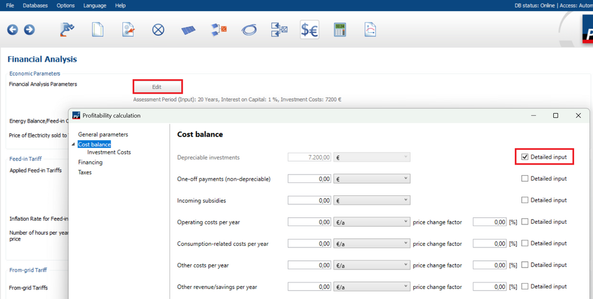Open the Language menu
This screenshot has width=593, height=299.
coord(95,5)
